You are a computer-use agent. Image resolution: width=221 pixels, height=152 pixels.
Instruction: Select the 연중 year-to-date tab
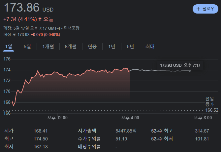click(x=92, y=47)
